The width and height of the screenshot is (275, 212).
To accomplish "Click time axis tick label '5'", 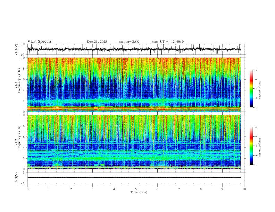I will (x=136, y=189).
